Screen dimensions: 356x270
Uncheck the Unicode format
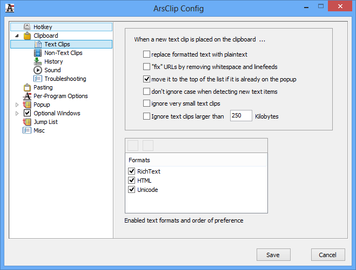pos(132,189)
